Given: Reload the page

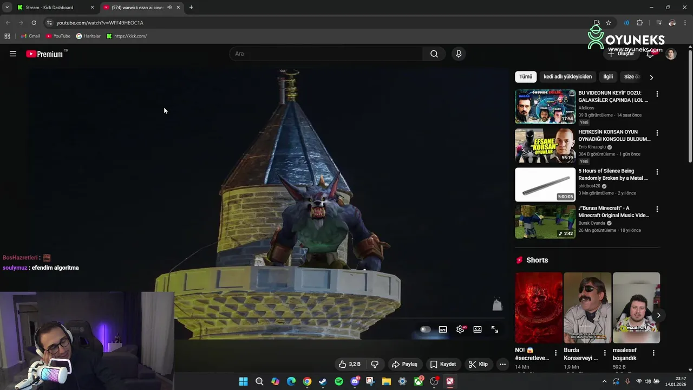Looking at the screenshot, I should (x=34, y=23).
